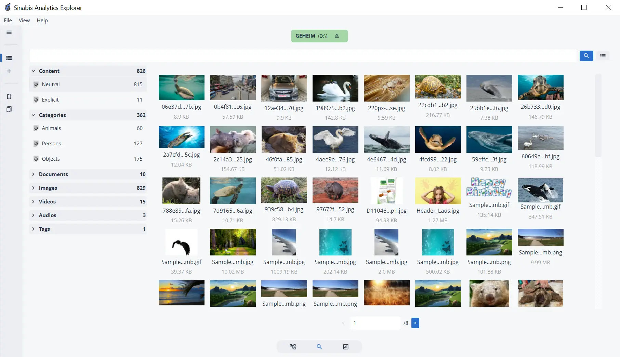Filter results by Explicit content
620x357 pixels.
[x=50, y=100]
